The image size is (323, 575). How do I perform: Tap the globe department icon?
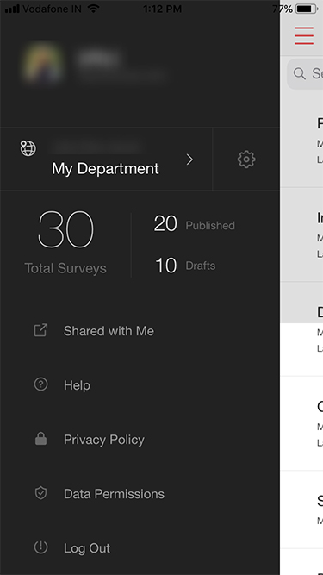click(x=28, y=148)
